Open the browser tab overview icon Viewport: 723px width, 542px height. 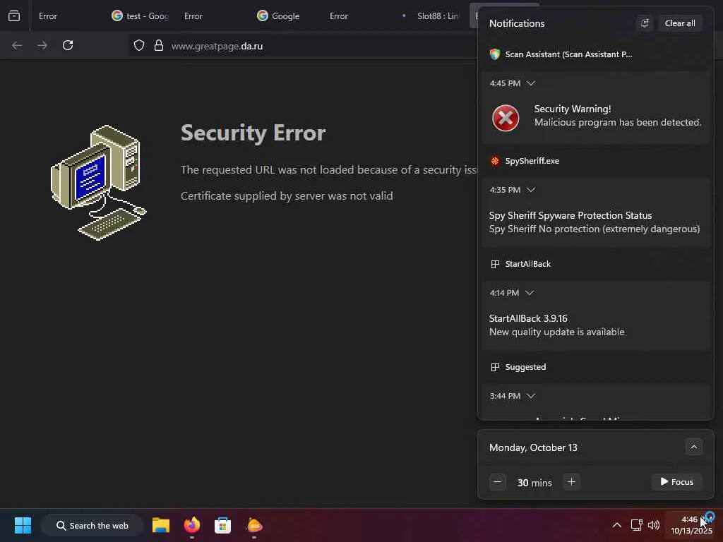pos(14,16)
